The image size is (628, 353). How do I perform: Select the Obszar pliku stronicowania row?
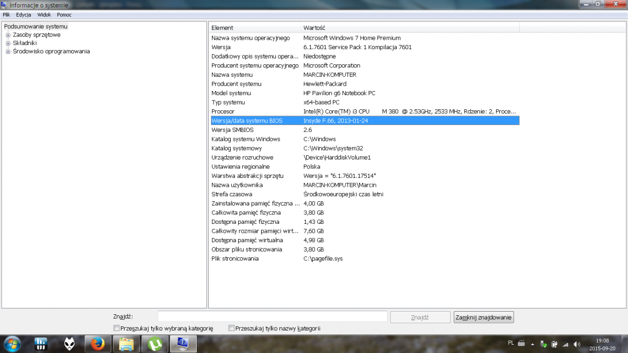(364, 249)
